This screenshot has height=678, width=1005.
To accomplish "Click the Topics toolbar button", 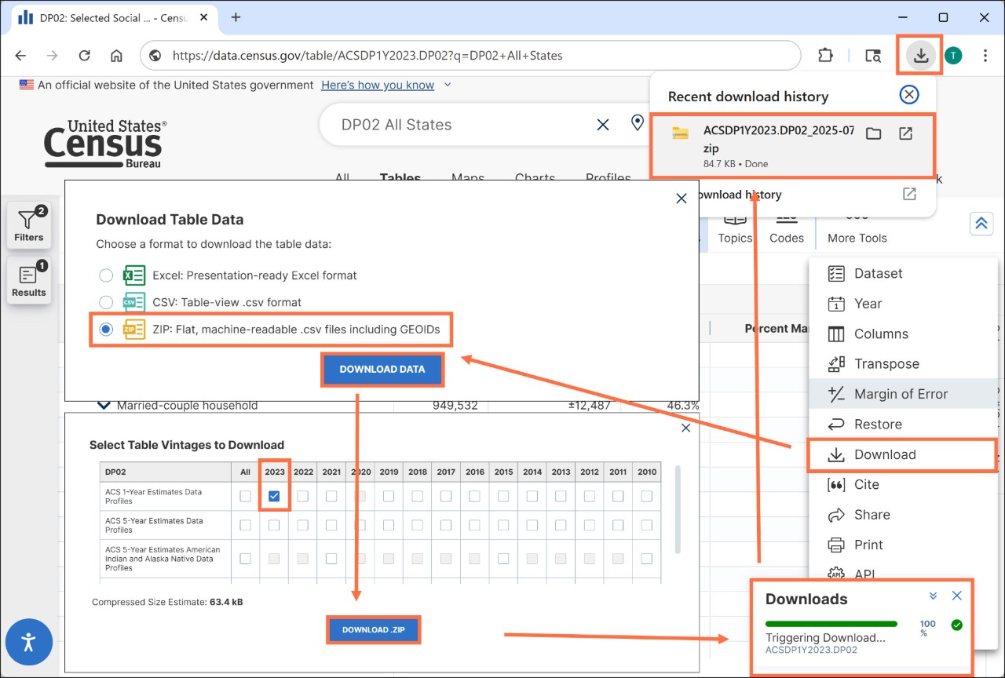I will (735, 228).
